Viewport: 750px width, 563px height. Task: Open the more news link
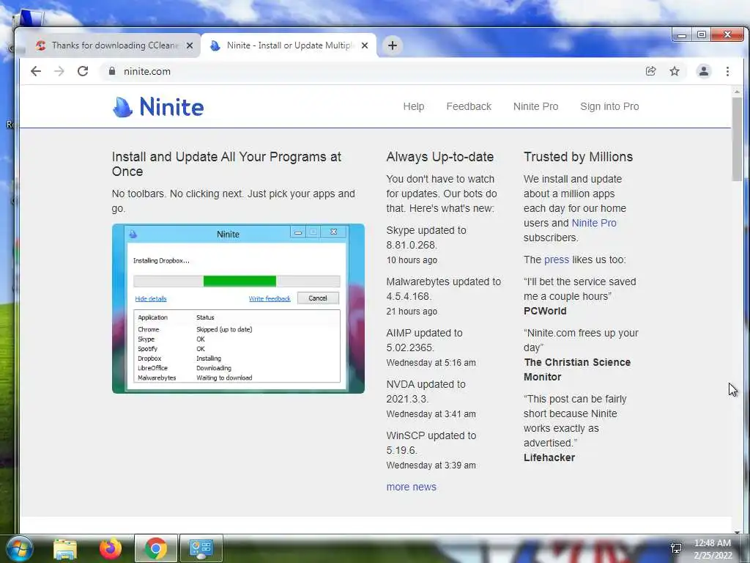click(x=412, y=487)
